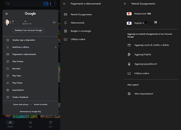Click the Mastercard logo icon
Viewport: 181px width, 130px height.
point(129,14)
